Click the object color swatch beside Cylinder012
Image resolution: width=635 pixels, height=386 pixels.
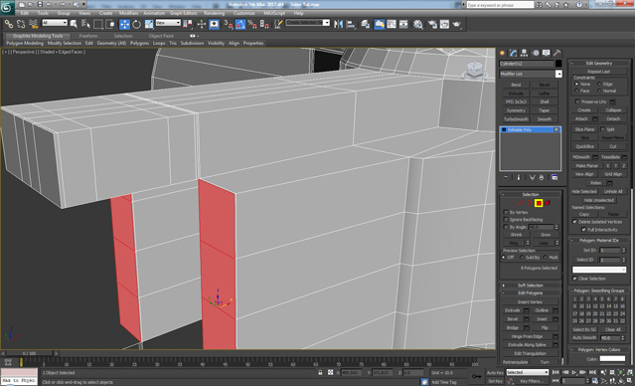[x=558, y=64]
